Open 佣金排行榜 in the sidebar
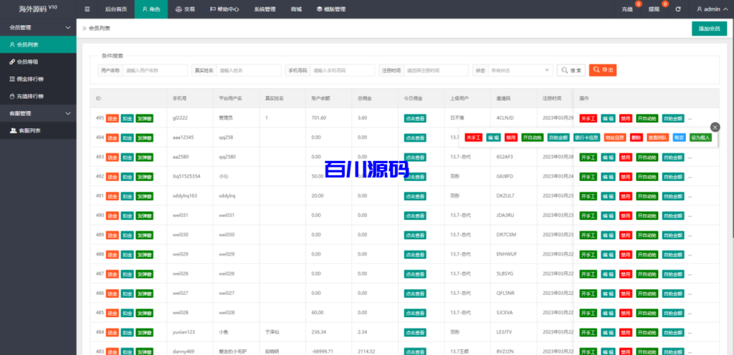Viewport: 734px width, 355px height. tap(38, 79)
